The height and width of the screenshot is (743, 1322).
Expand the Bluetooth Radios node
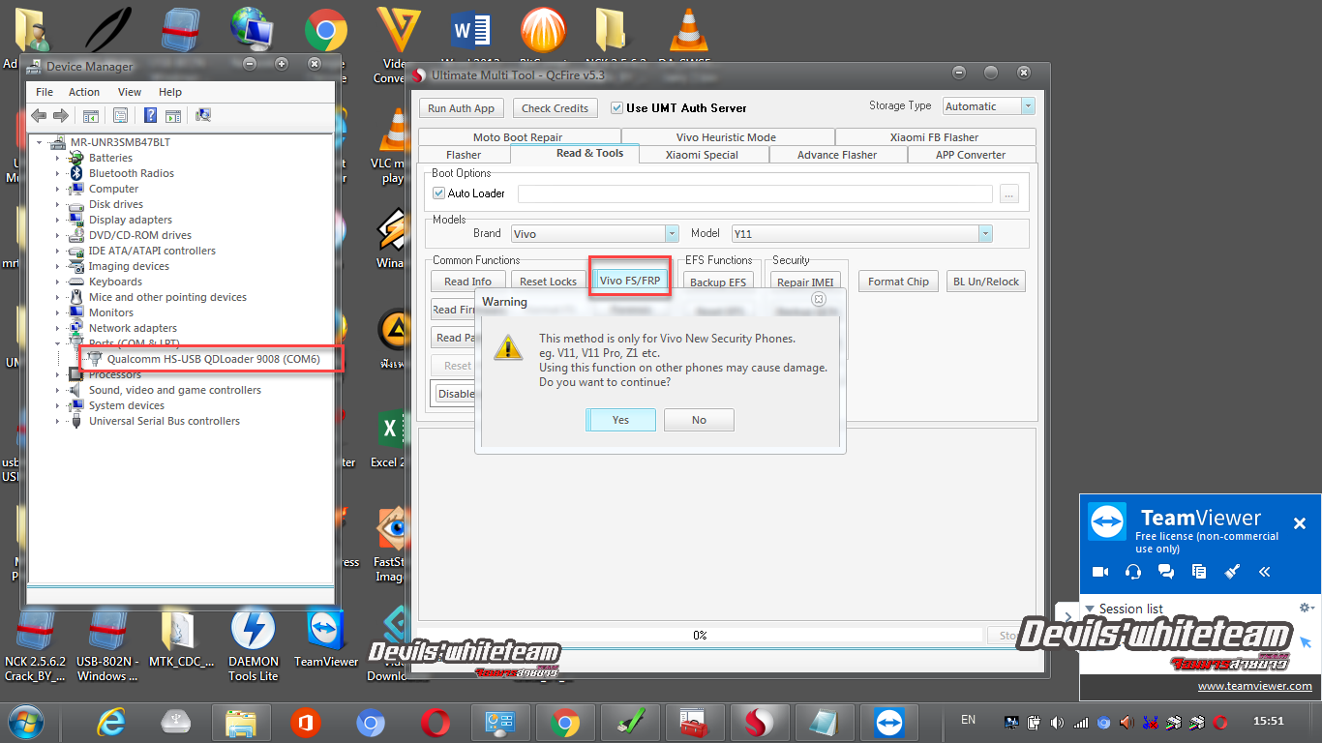tap(57, 173)
